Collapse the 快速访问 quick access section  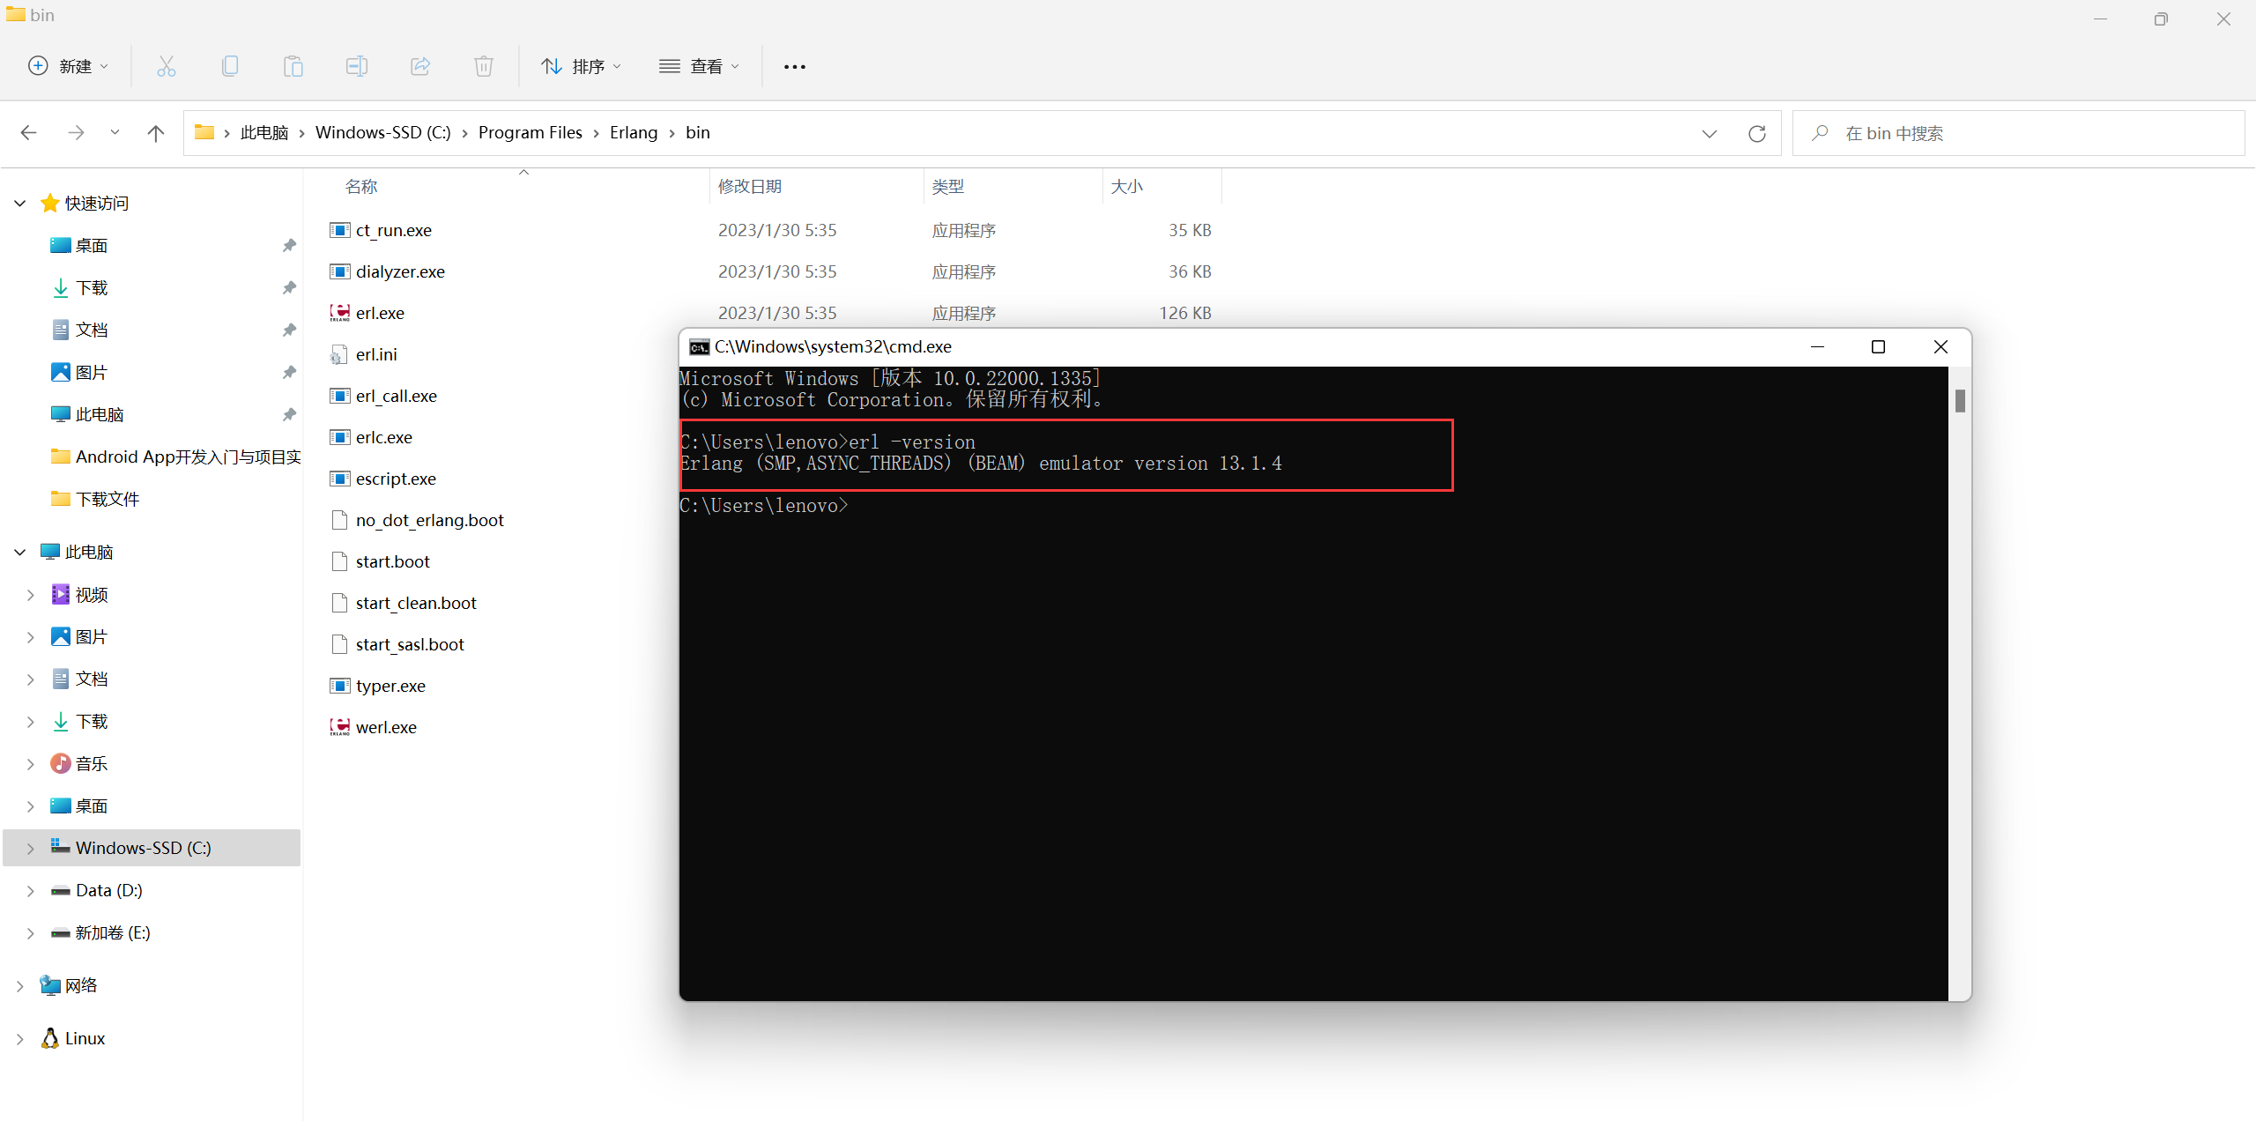pos(20,204)
